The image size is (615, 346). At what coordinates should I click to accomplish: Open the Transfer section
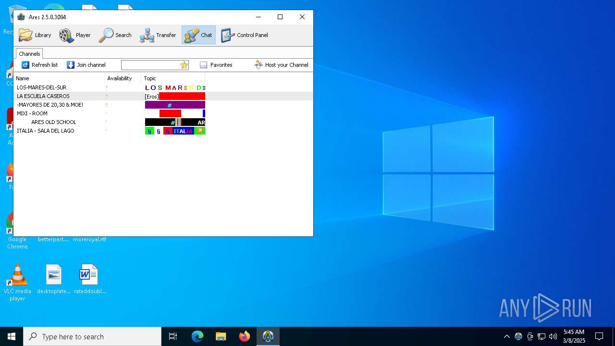pos(158,35)
